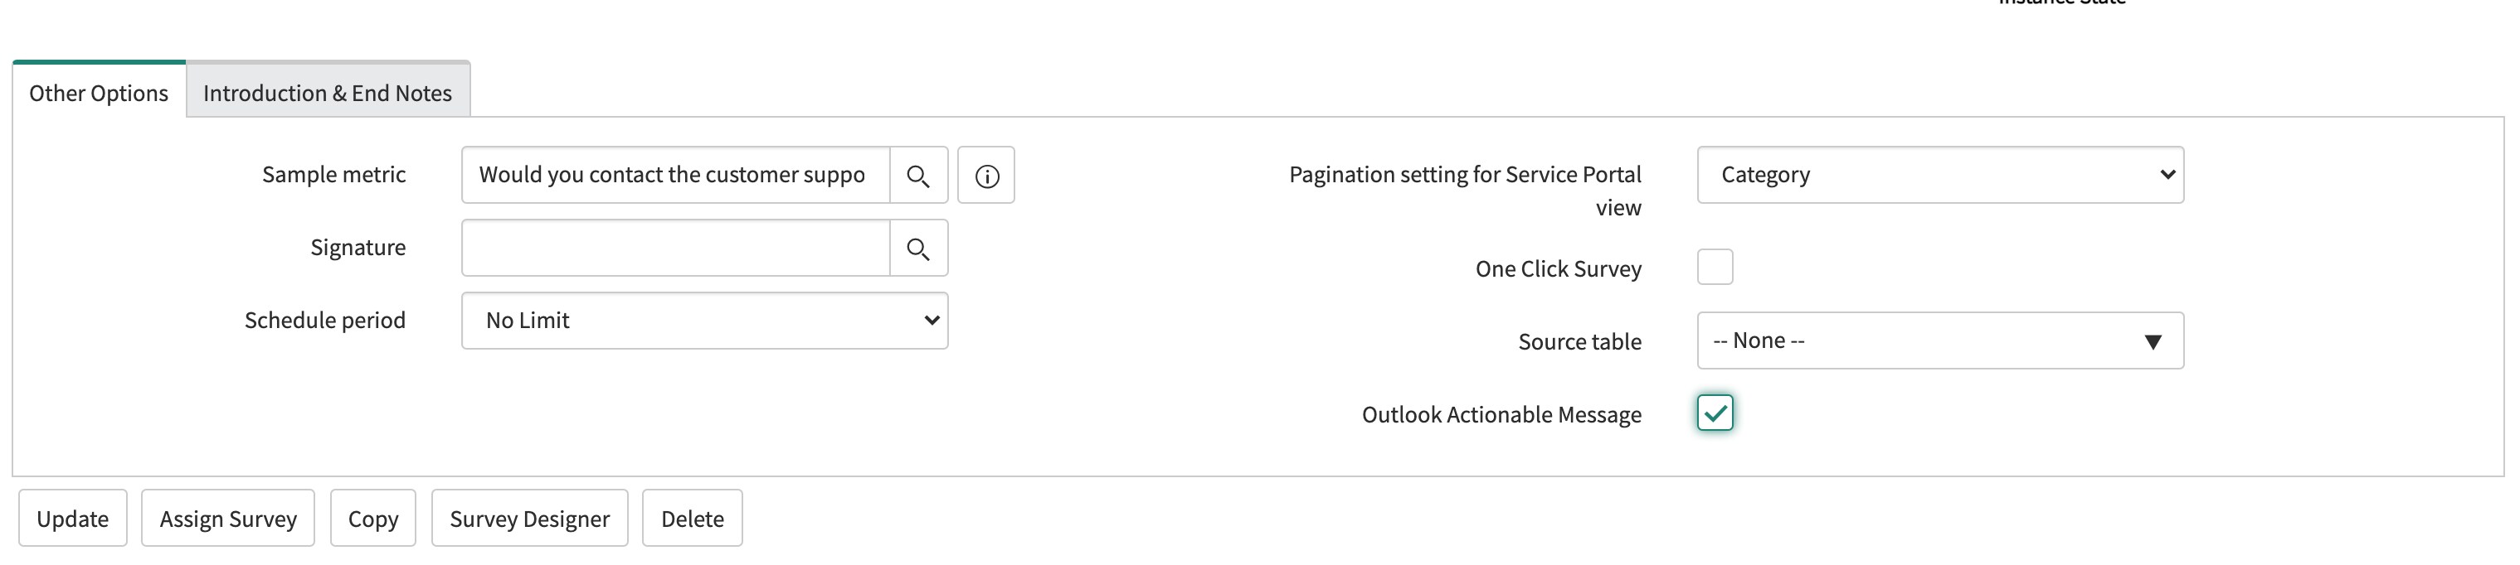Focus the Sample metric text field
The height and width of the screenshot is (565, 2520).
click(x=675, y=175)
